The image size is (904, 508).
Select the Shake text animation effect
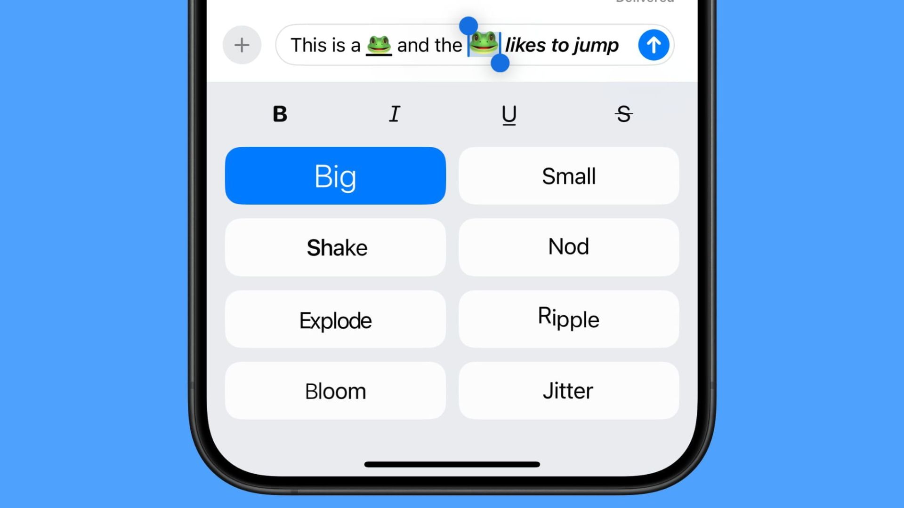tap(335, 247)
